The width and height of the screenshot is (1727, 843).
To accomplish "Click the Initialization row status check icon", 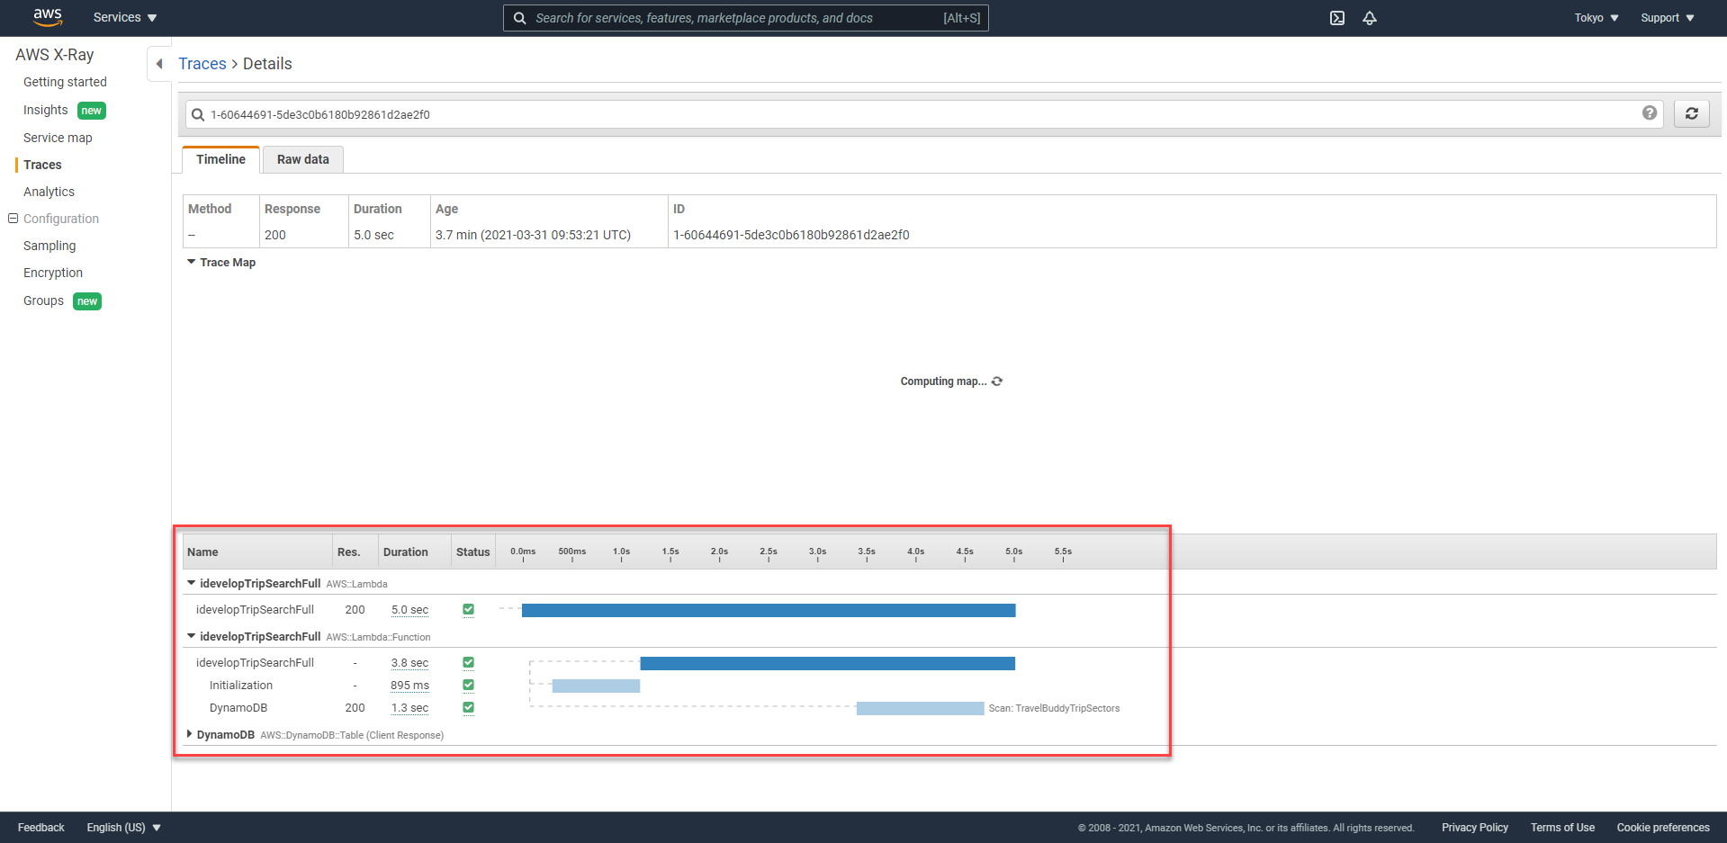I will (x=468, y=686).
